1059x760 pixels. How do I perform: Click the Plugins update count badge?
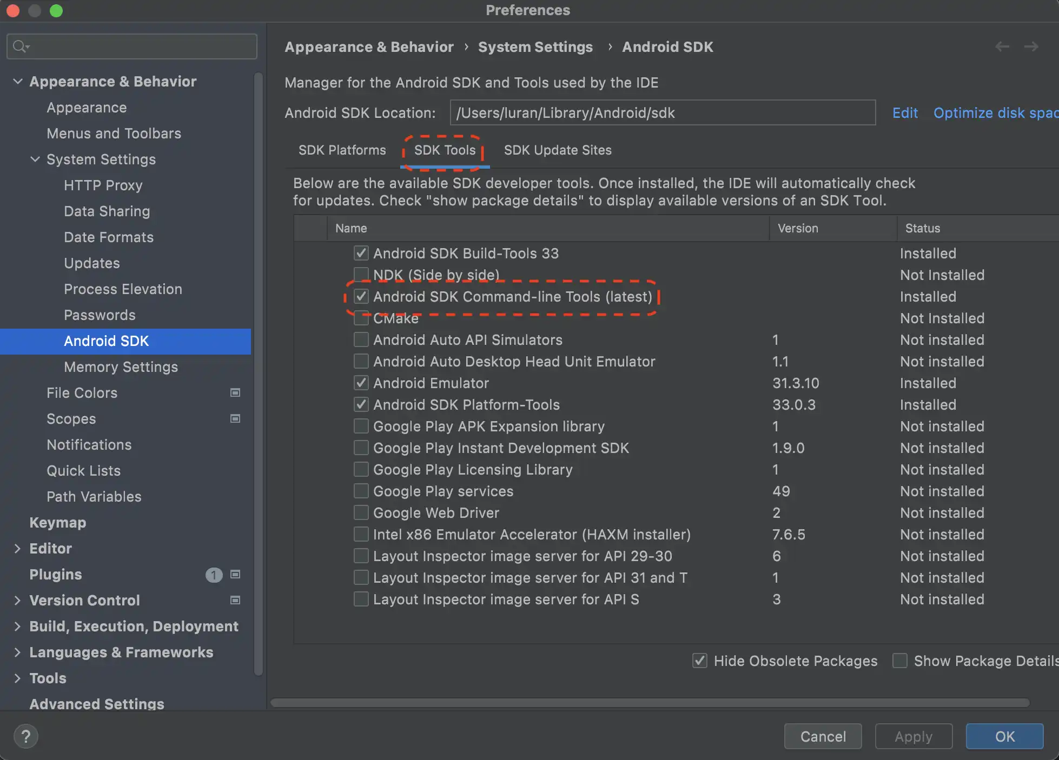coord(214,575)
